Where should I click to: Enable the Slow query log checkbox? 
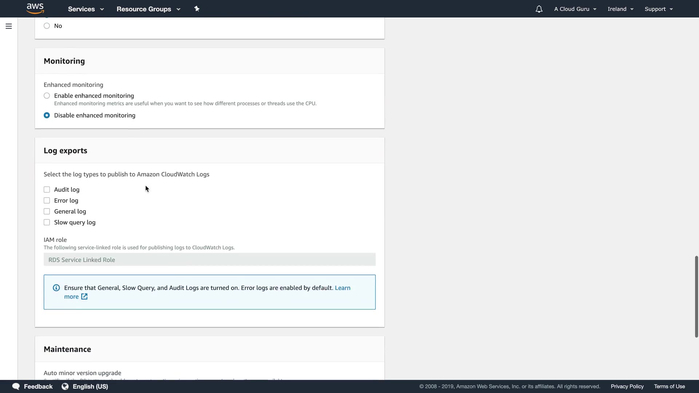[x=47, y=222]
